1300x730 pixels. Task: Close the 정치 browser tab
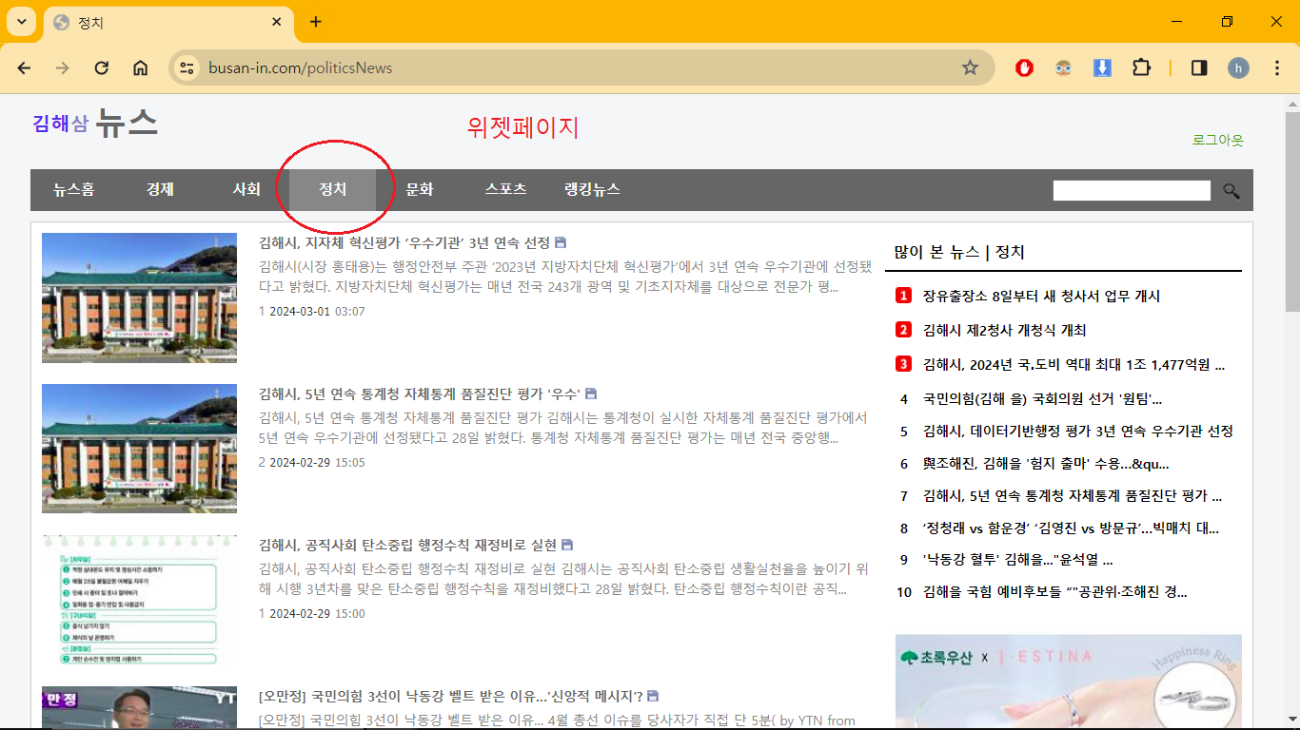click(277, 22)
